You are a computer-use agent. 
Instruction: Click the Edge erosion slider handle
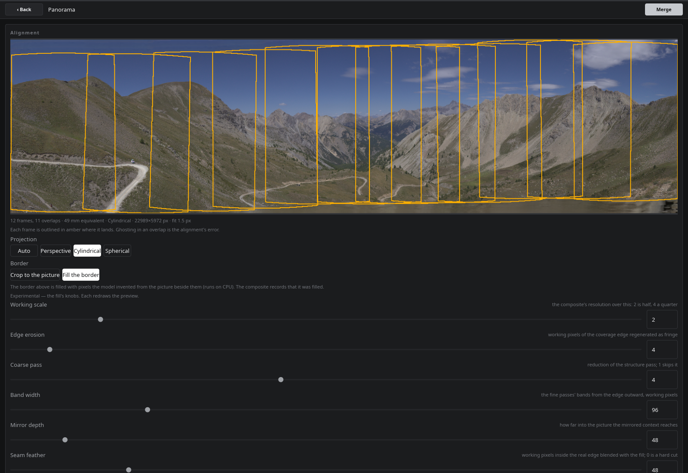pos(50,350)
